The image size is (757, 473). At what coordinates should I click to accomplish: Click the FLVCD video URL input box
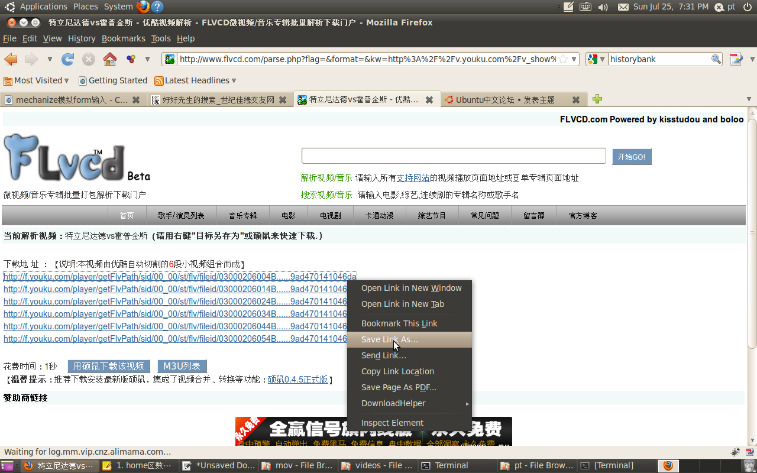[x=454, y=156]
